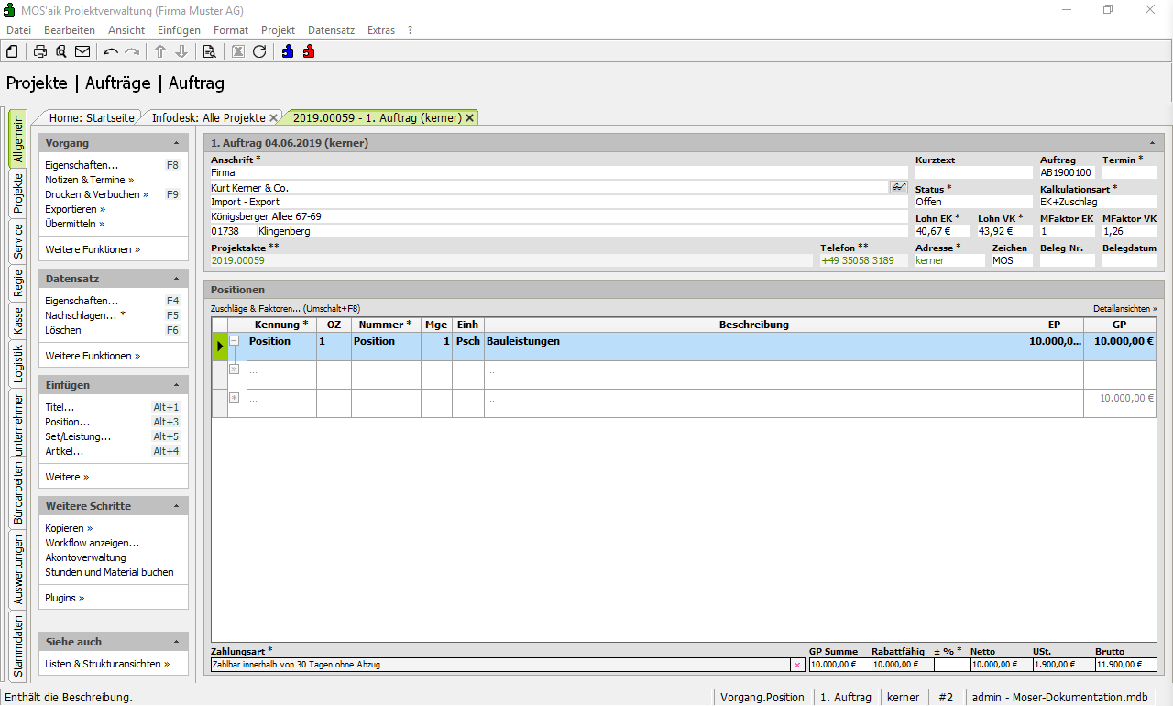This screenshot has width=1173, height=706.
Task: Collapse the Einfügen sidebar panel
Action: tap(176, 385)
